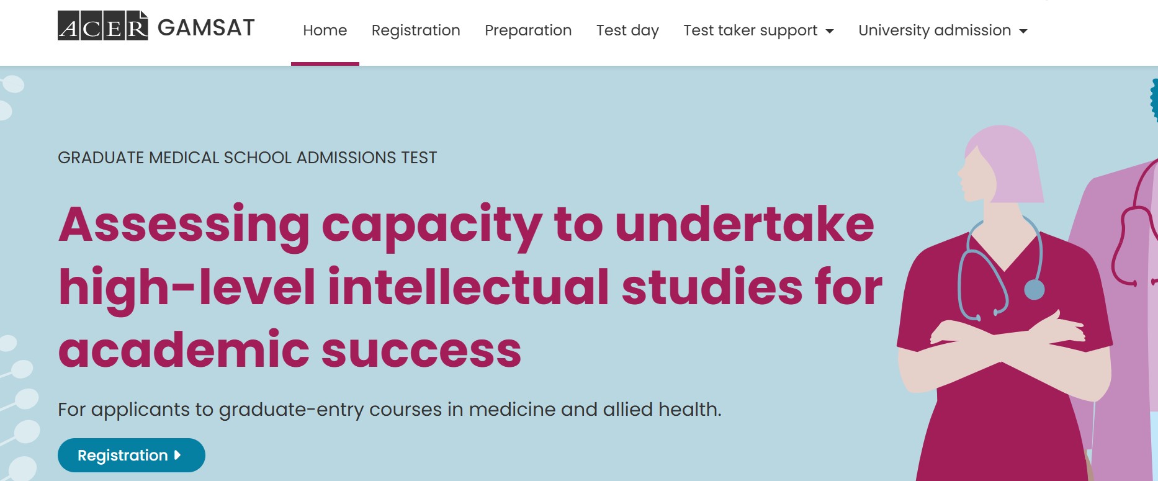Expand the University admission dropdown
The image size is (1158, 481).
coord(935,30)
